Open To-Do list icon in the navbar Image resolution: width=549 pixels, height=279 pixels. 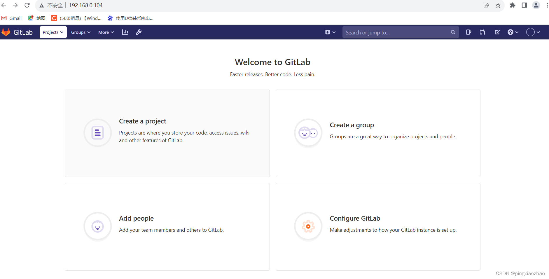coord(497,32)
